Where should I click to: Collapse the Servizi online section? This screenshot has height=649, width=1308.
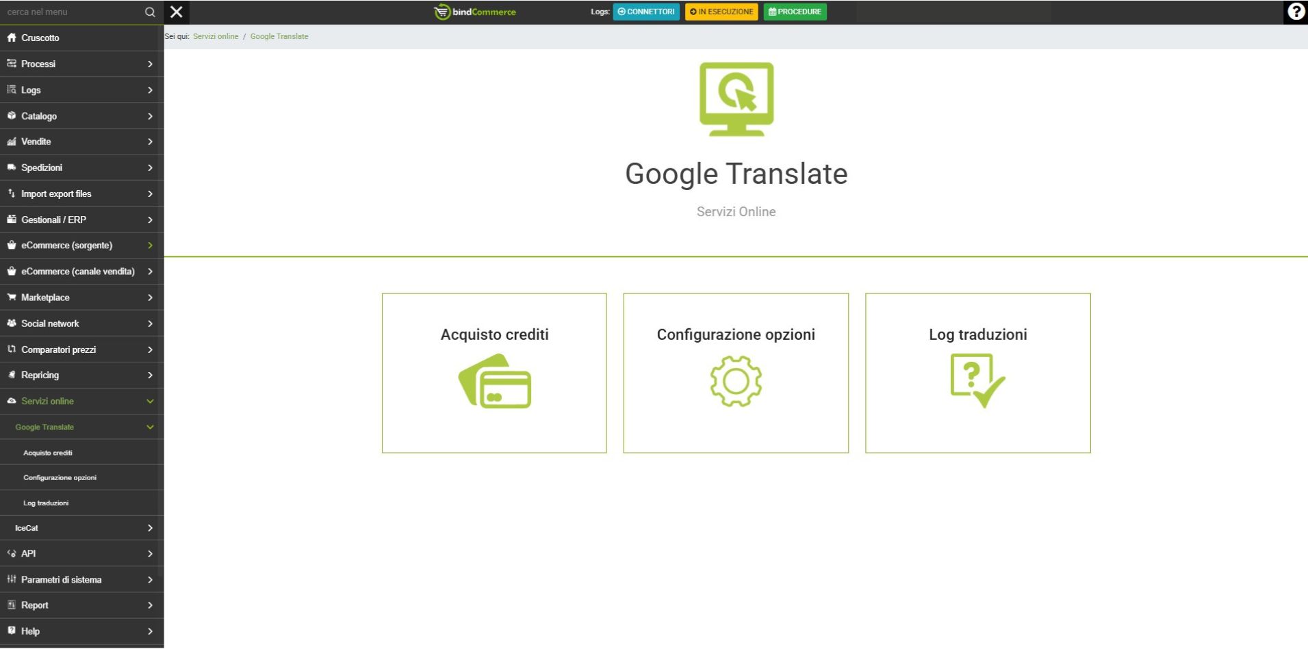(x=150, y=401)
